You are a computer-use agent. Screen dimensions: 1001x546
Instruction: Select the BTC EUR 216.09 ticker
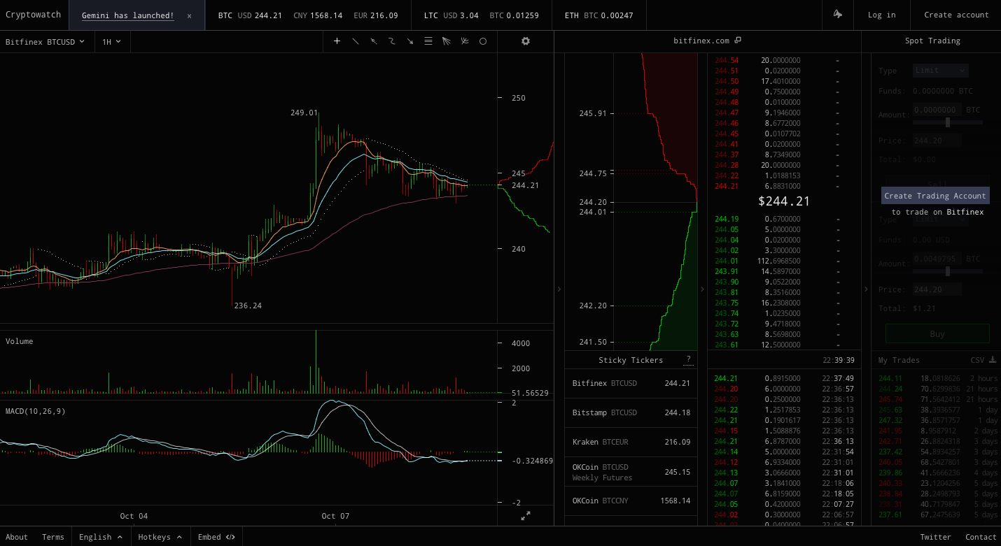tap(376, 15)
